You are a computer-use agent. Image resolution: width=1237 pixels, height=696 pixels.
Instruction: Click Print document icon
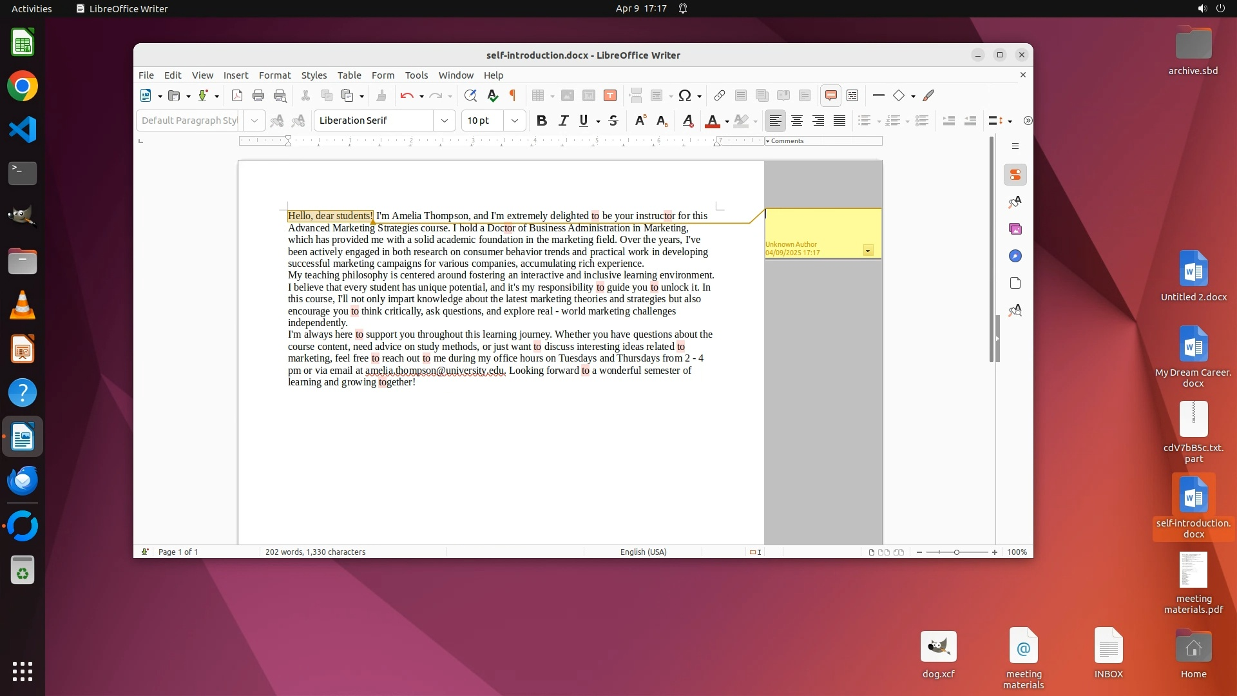tap(258, 95)
